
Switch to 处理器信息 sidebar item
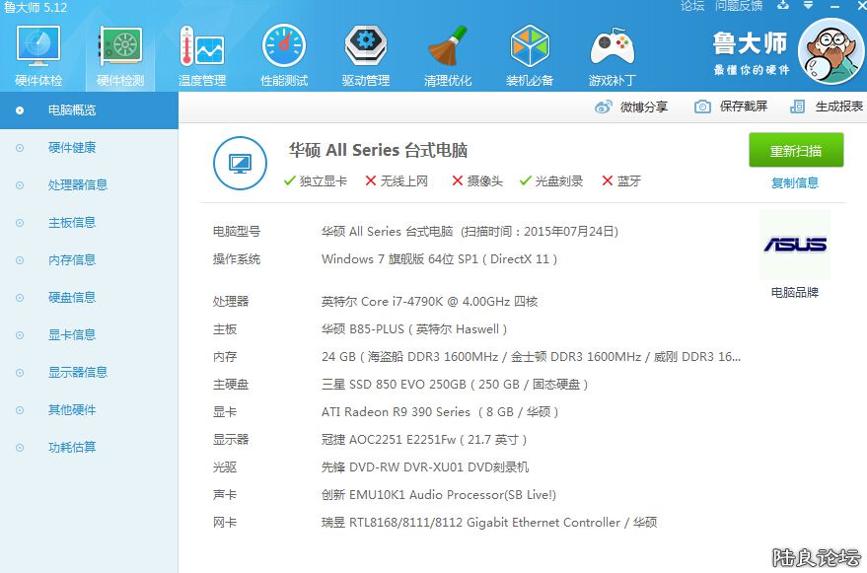tap(78, 185)
